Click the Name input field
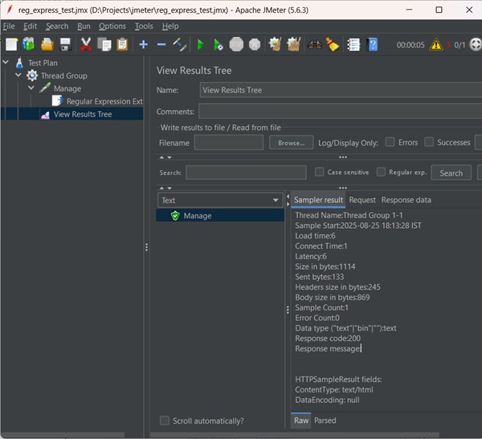The image size is (482, 439). pyautogui.click(x=341, y=90)
